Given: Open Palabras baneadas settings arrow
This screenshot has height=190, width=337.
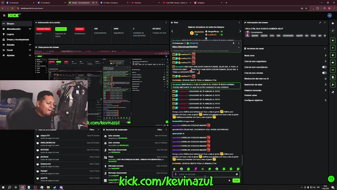Looking at the screenshot, I should 326,90.
